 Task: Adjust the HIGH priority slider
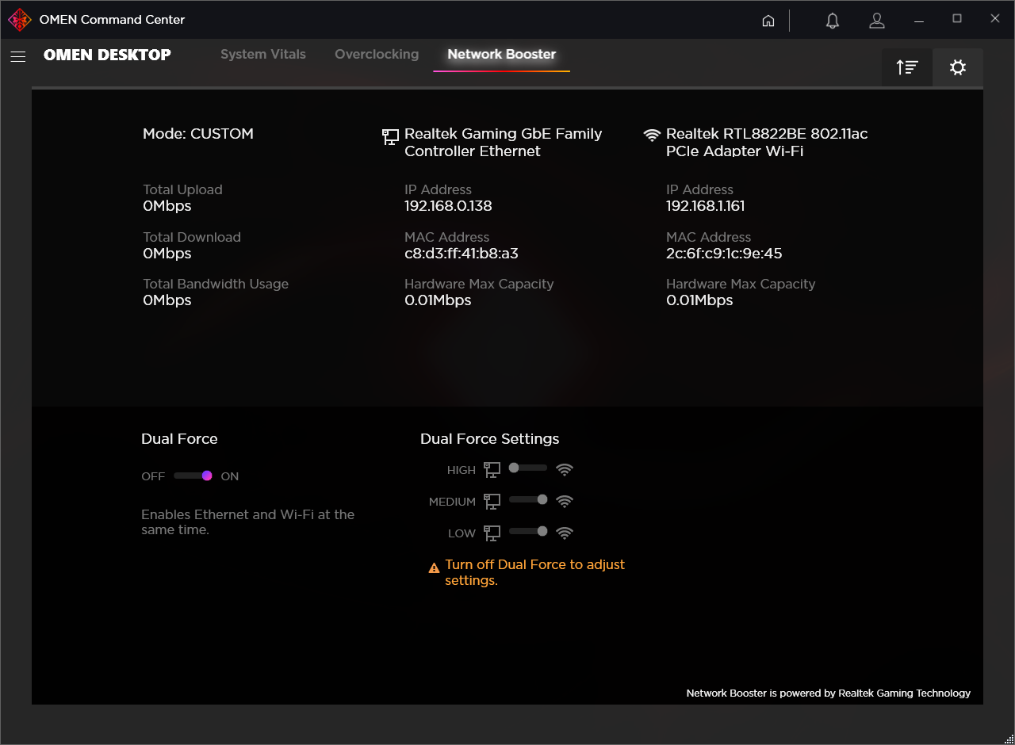[528, 468]
